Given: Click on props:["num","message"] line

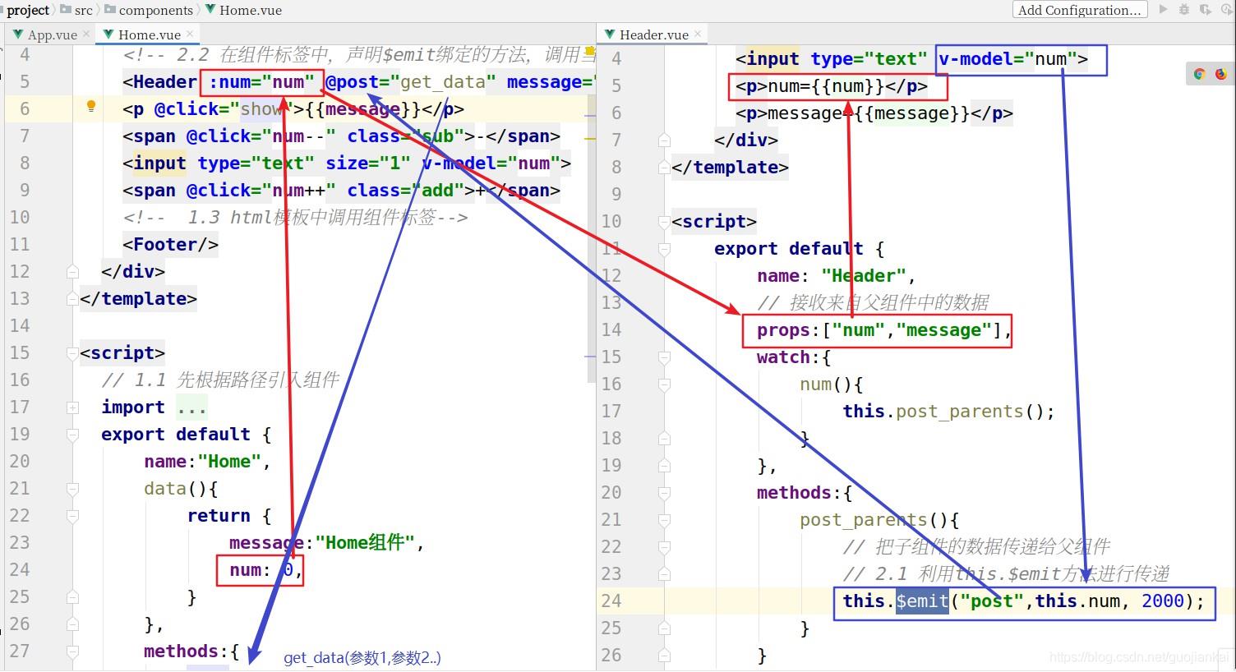Looking at the screenshot, I should coord(884,330).
